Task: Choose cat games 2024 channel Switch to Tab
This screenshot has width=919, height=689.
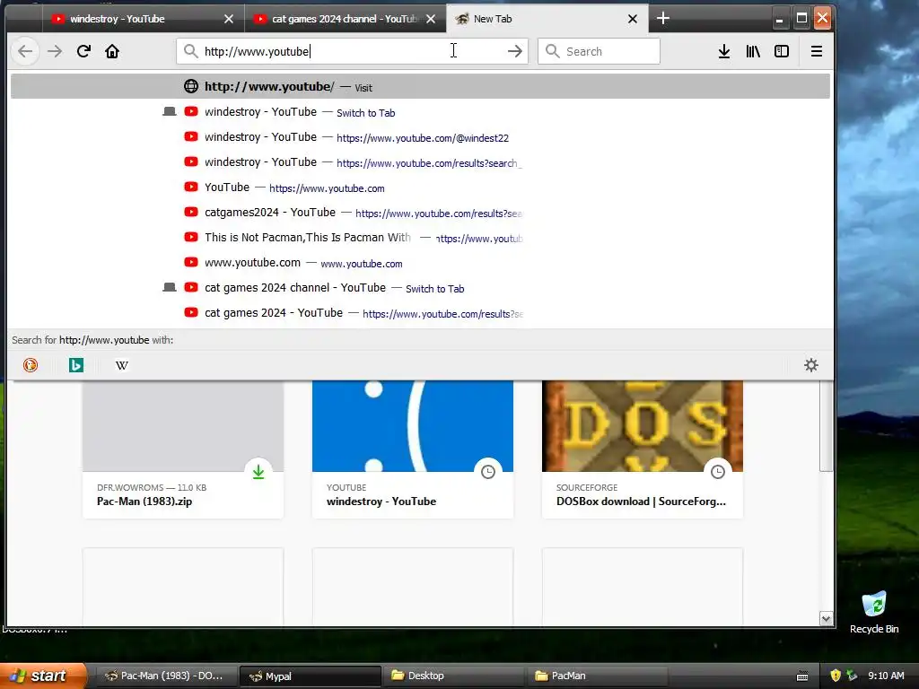Action: click(x=420, y=288)
